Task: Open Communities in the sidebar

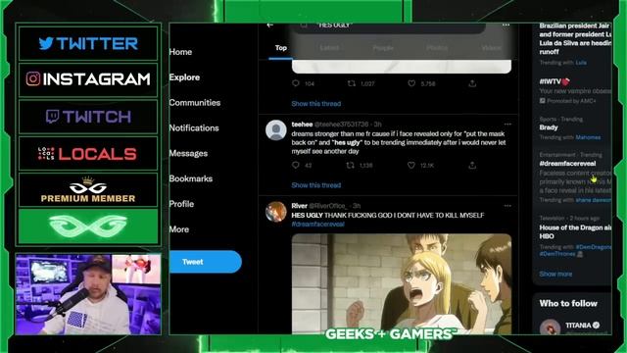Action: click(195, 102)
